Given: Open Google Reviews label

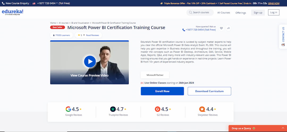Looking at the screenshot, I should coord(74,115).
